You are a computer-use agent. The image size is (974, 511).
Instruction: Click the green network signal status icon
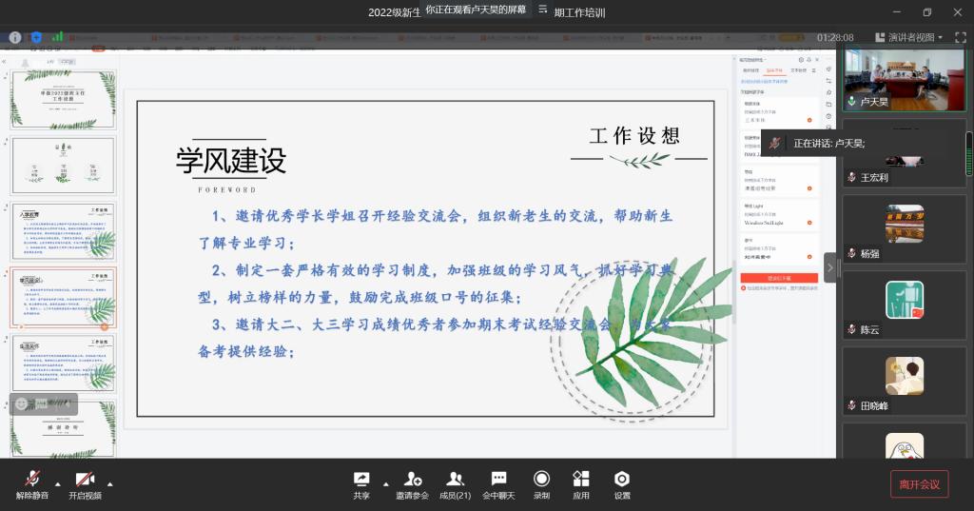tap(57, 37)
